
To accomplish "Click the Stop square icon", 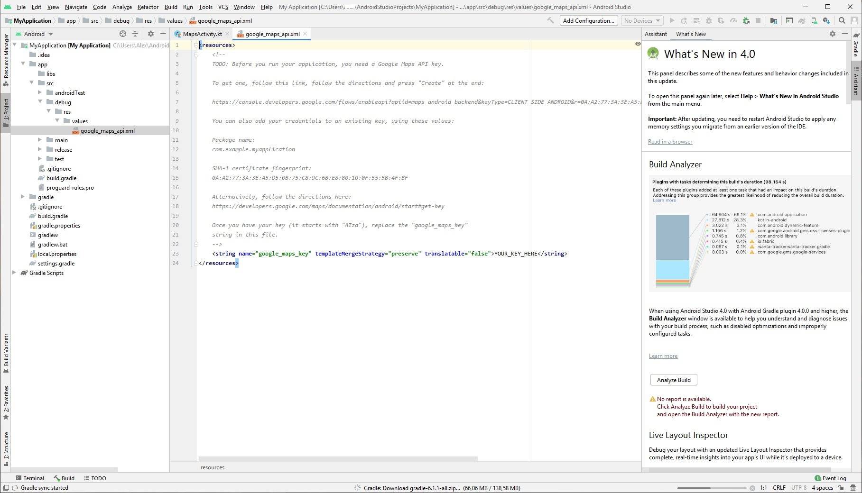I will 758,20.
